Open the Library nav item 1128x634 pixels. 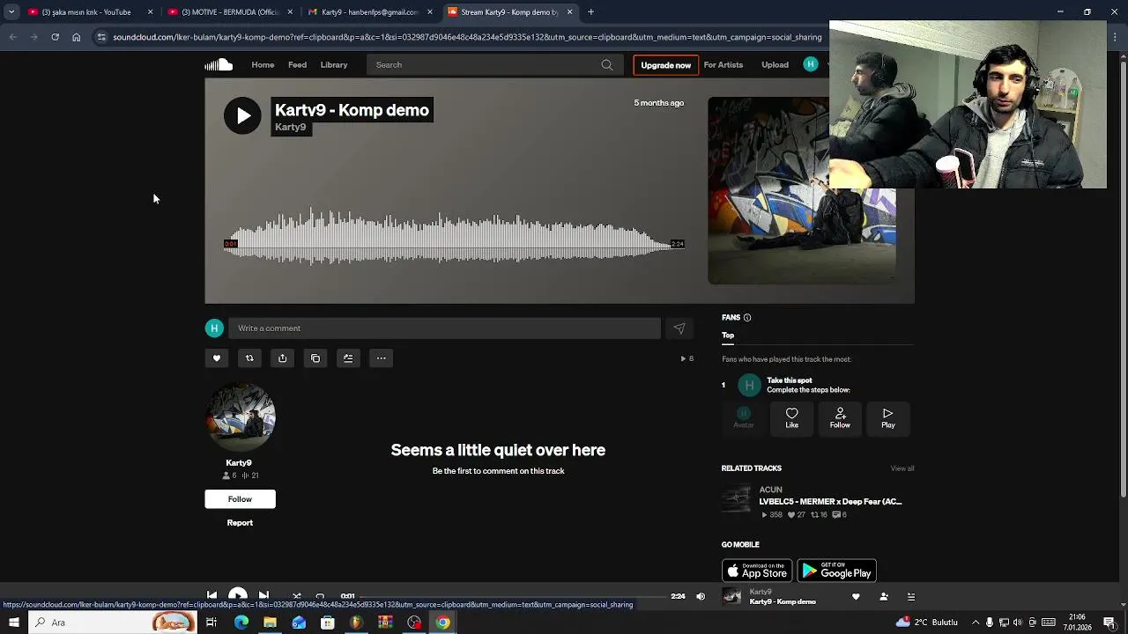click(334, 64)
